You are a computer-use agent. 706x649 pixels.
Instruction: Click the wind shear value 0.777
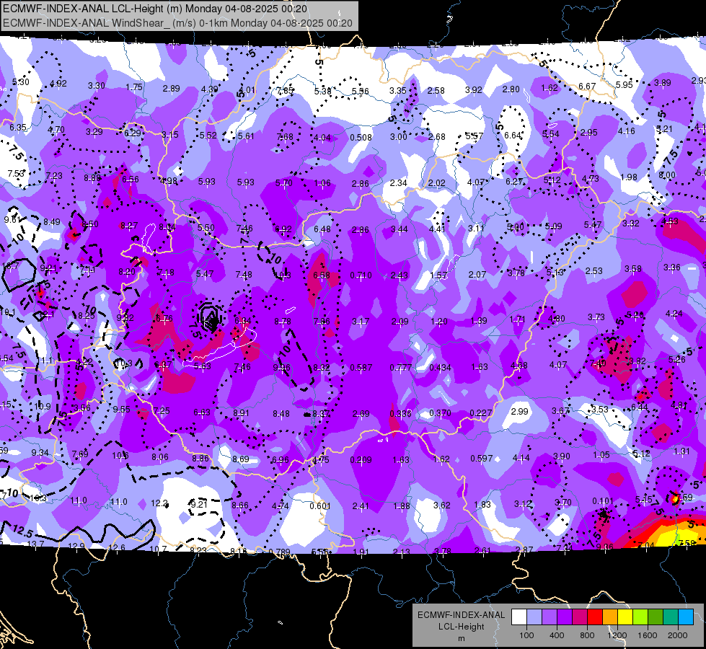(400, 368)
